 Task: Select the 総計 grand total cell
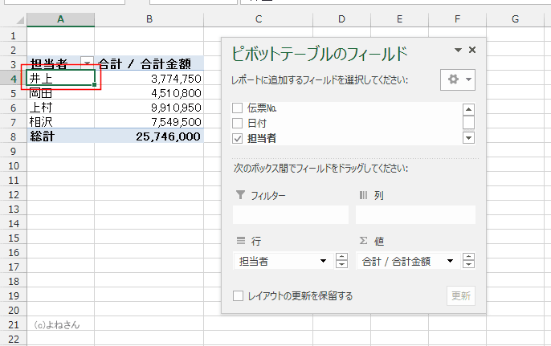coord(61,136)
